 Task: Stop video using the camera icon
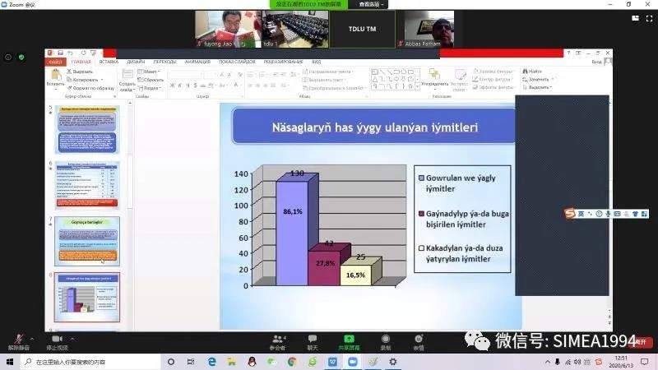pyautogui.click(x=57, y=339)
